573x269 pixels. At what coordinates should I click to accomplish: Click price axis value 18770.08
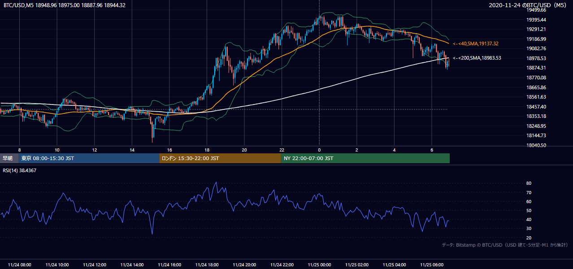(537, 78)
